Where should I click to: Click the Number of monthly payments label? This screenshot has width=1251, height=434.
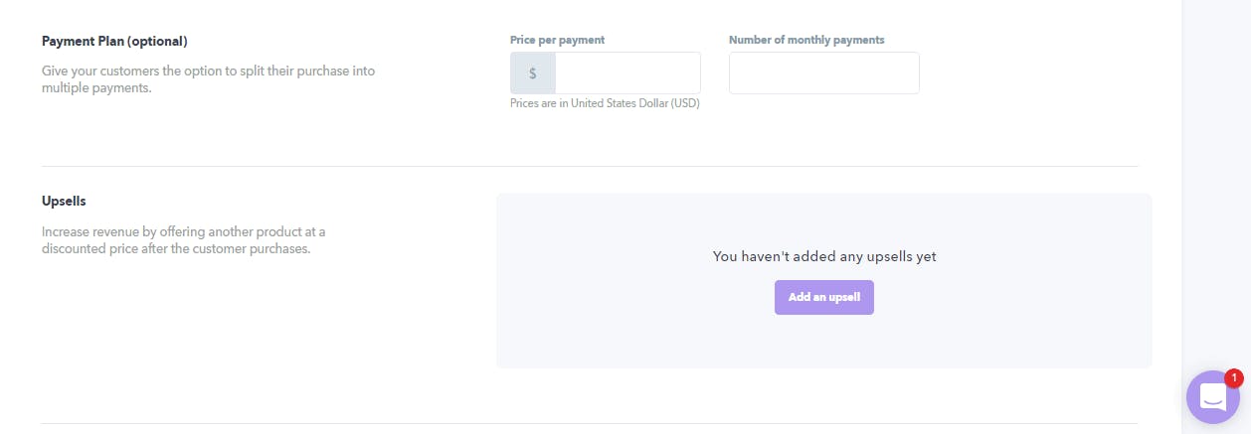tap(806, 40)
